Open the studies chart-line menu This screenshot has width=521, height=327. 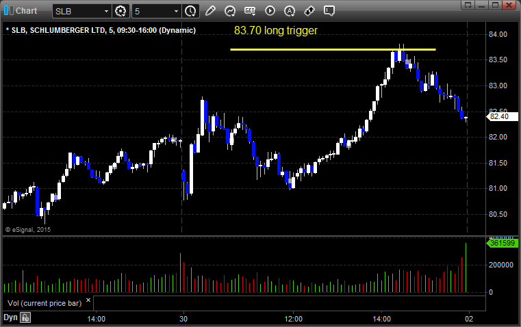point(230,11)
